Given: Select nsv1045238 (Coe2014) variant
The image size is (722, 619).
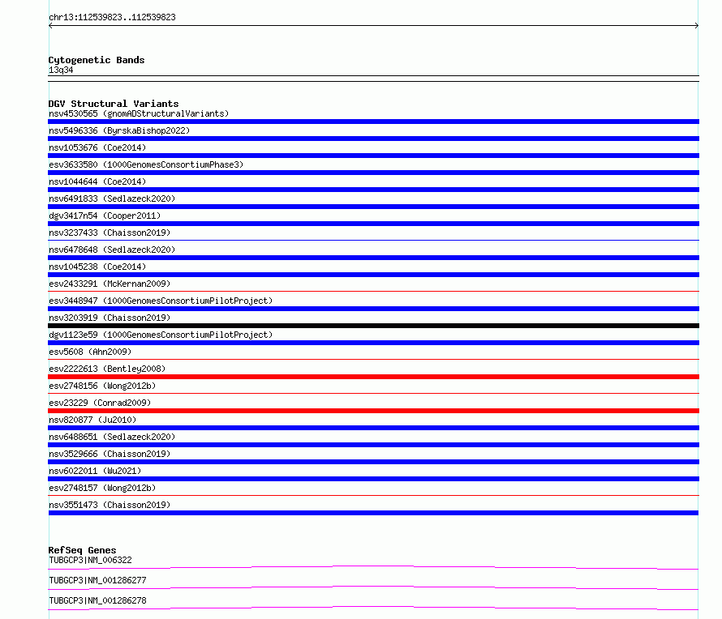Looking at the screenshot, I should pos(97,267).
